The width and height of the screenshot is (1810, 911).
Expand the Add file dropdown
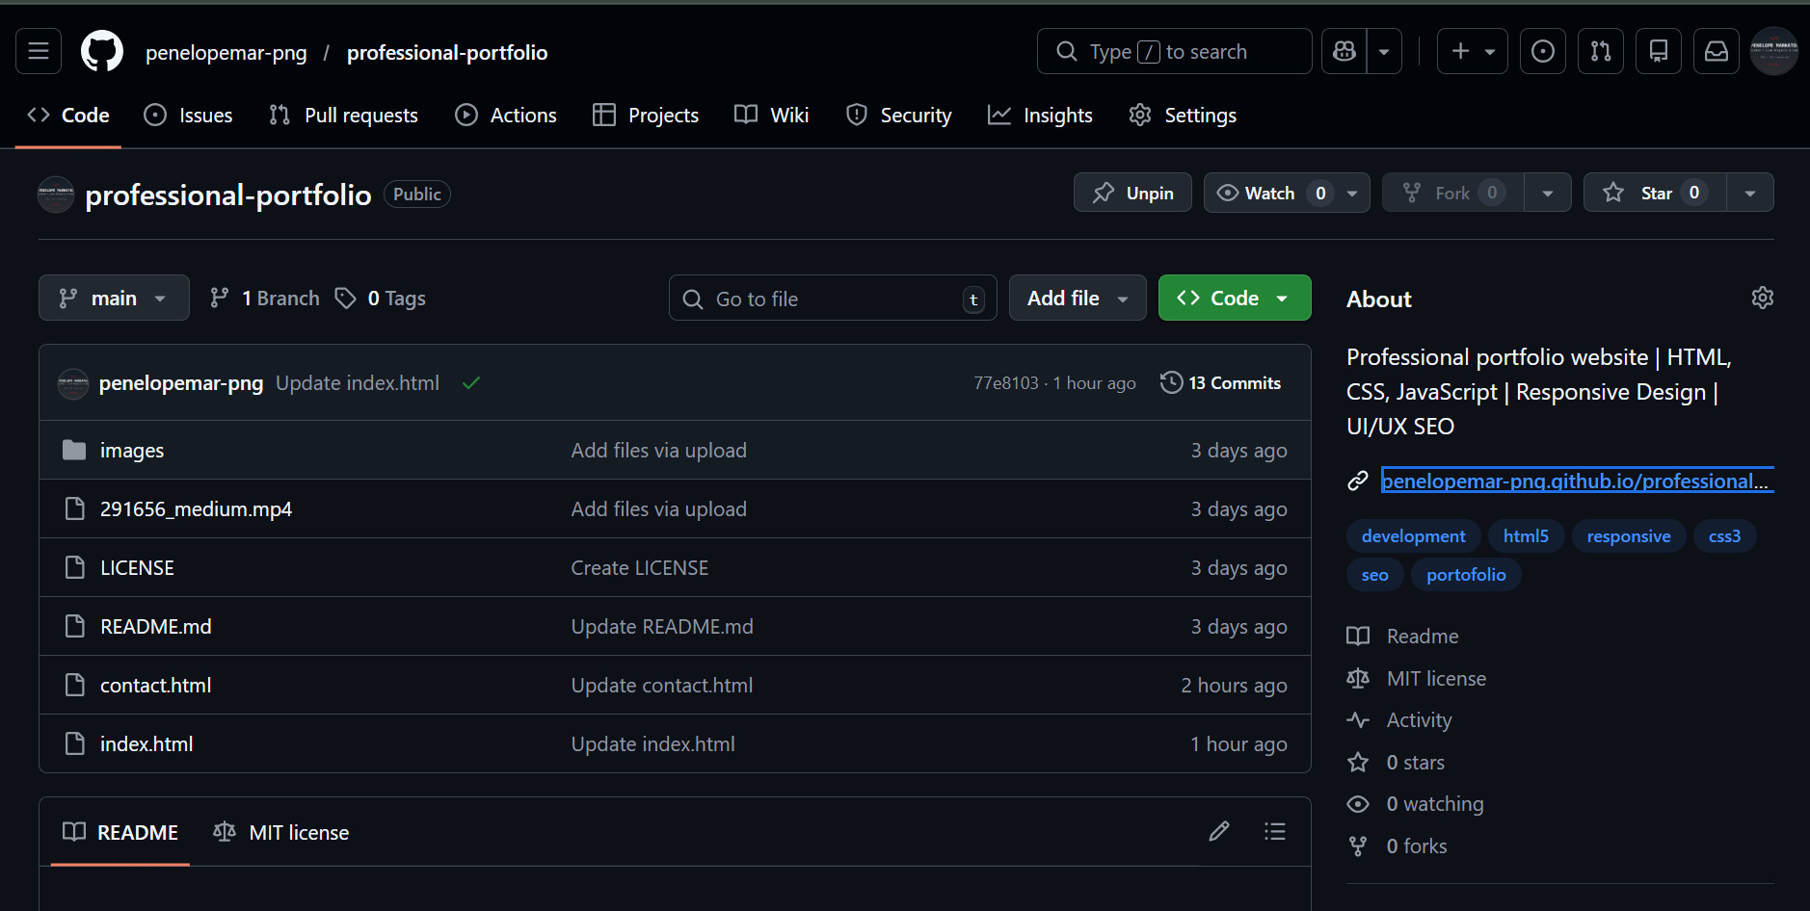click(x=1077, y=298)
